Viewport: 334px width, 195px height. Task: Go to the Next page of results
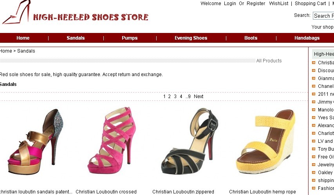(x=199, y=97)
